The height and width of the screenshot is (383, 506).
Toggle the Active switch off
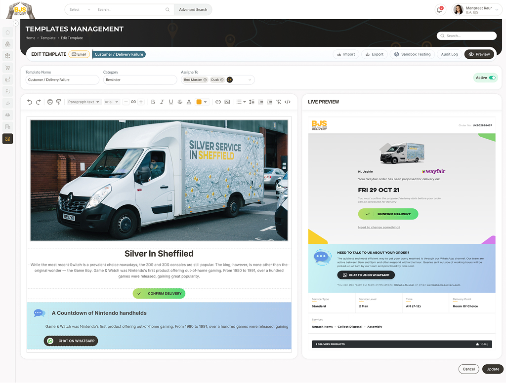tap(492, 78)
